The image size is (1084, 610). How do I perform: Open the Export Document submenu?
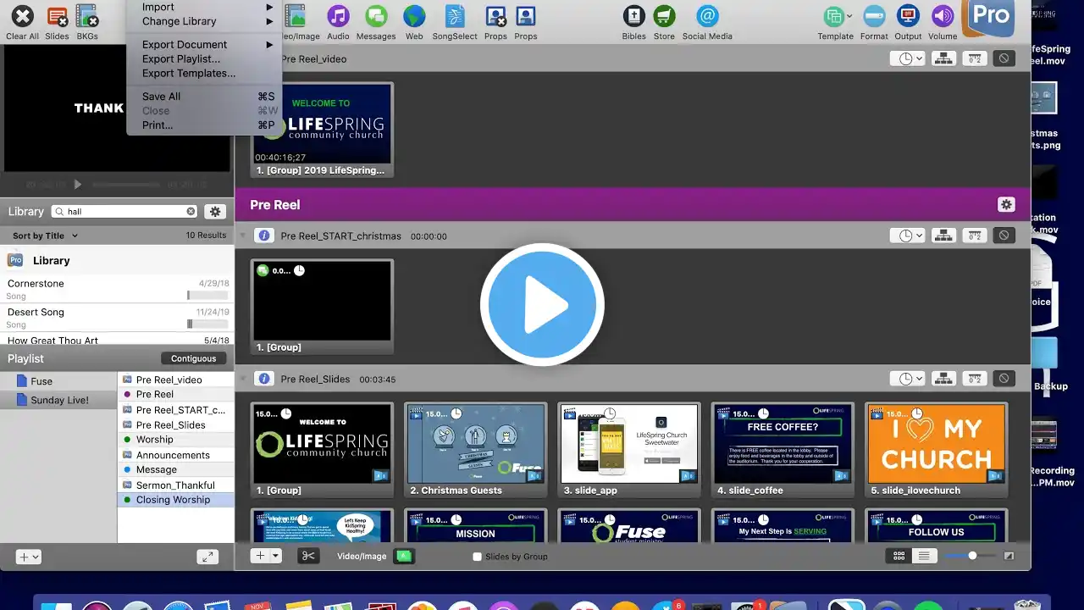pos(204,44)
